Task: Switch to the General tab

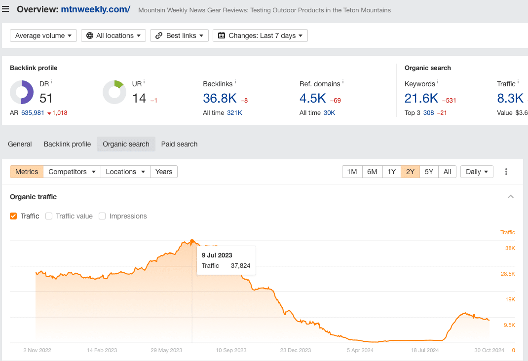Action: pos(20,144)
